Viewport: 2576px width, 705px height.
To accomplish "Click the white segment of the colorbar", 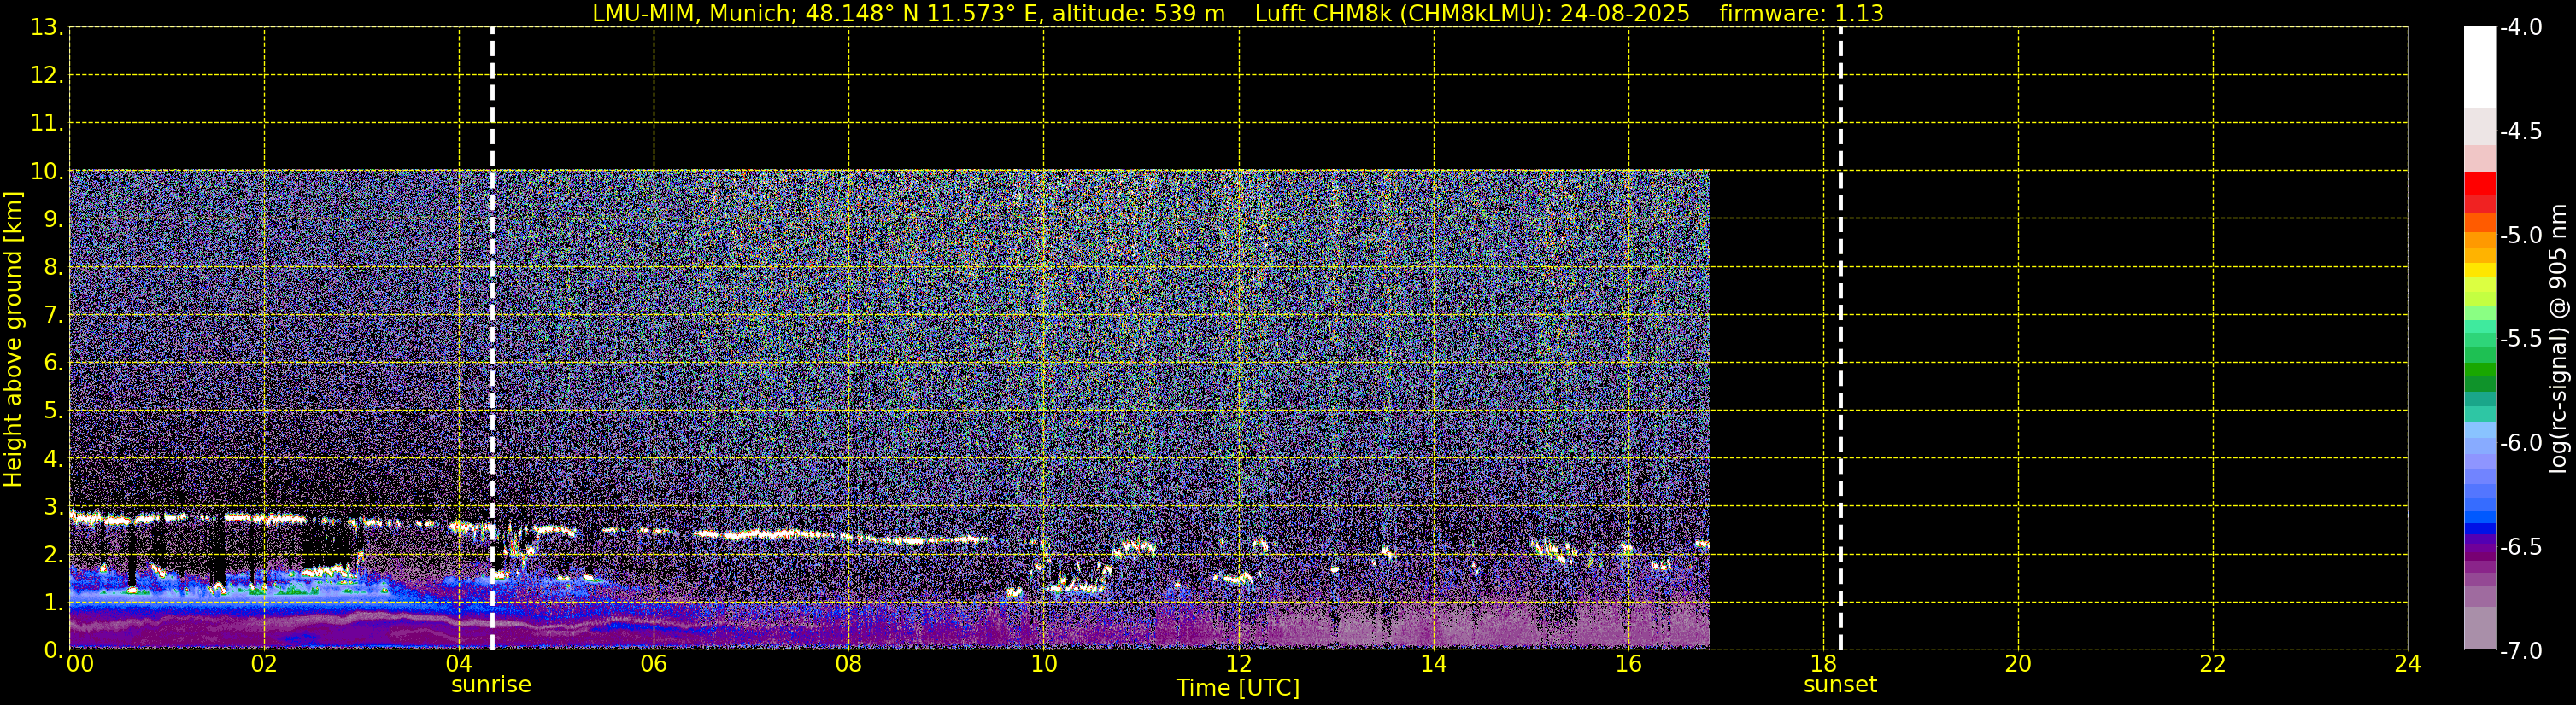I will tap(2480, 67).
